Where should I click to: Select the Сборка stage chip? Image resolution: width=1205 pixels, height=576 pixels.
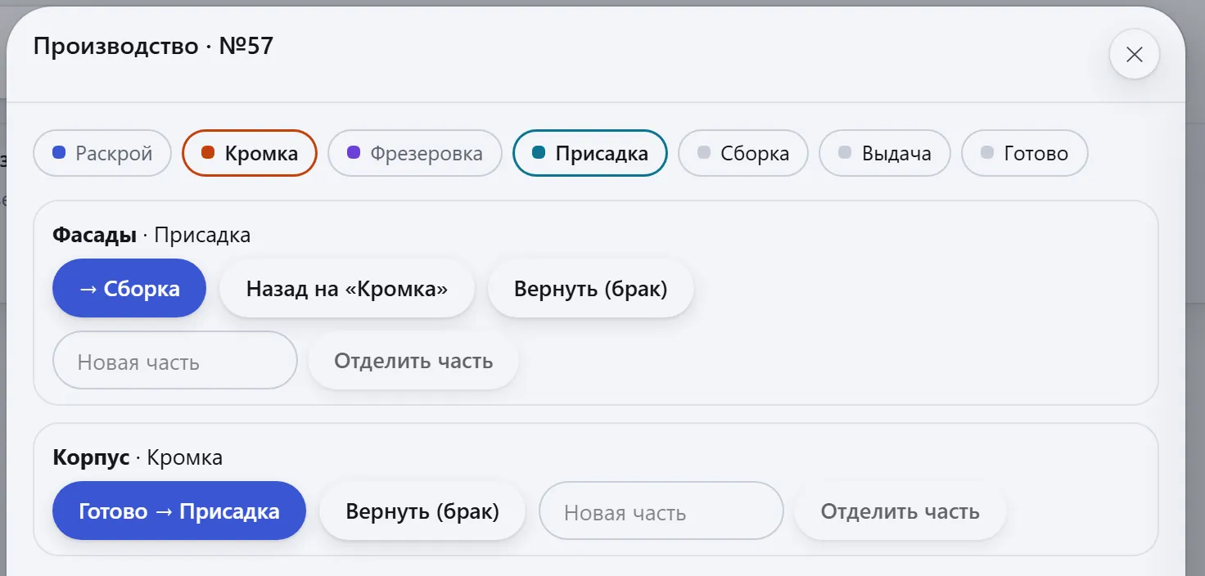743,153
